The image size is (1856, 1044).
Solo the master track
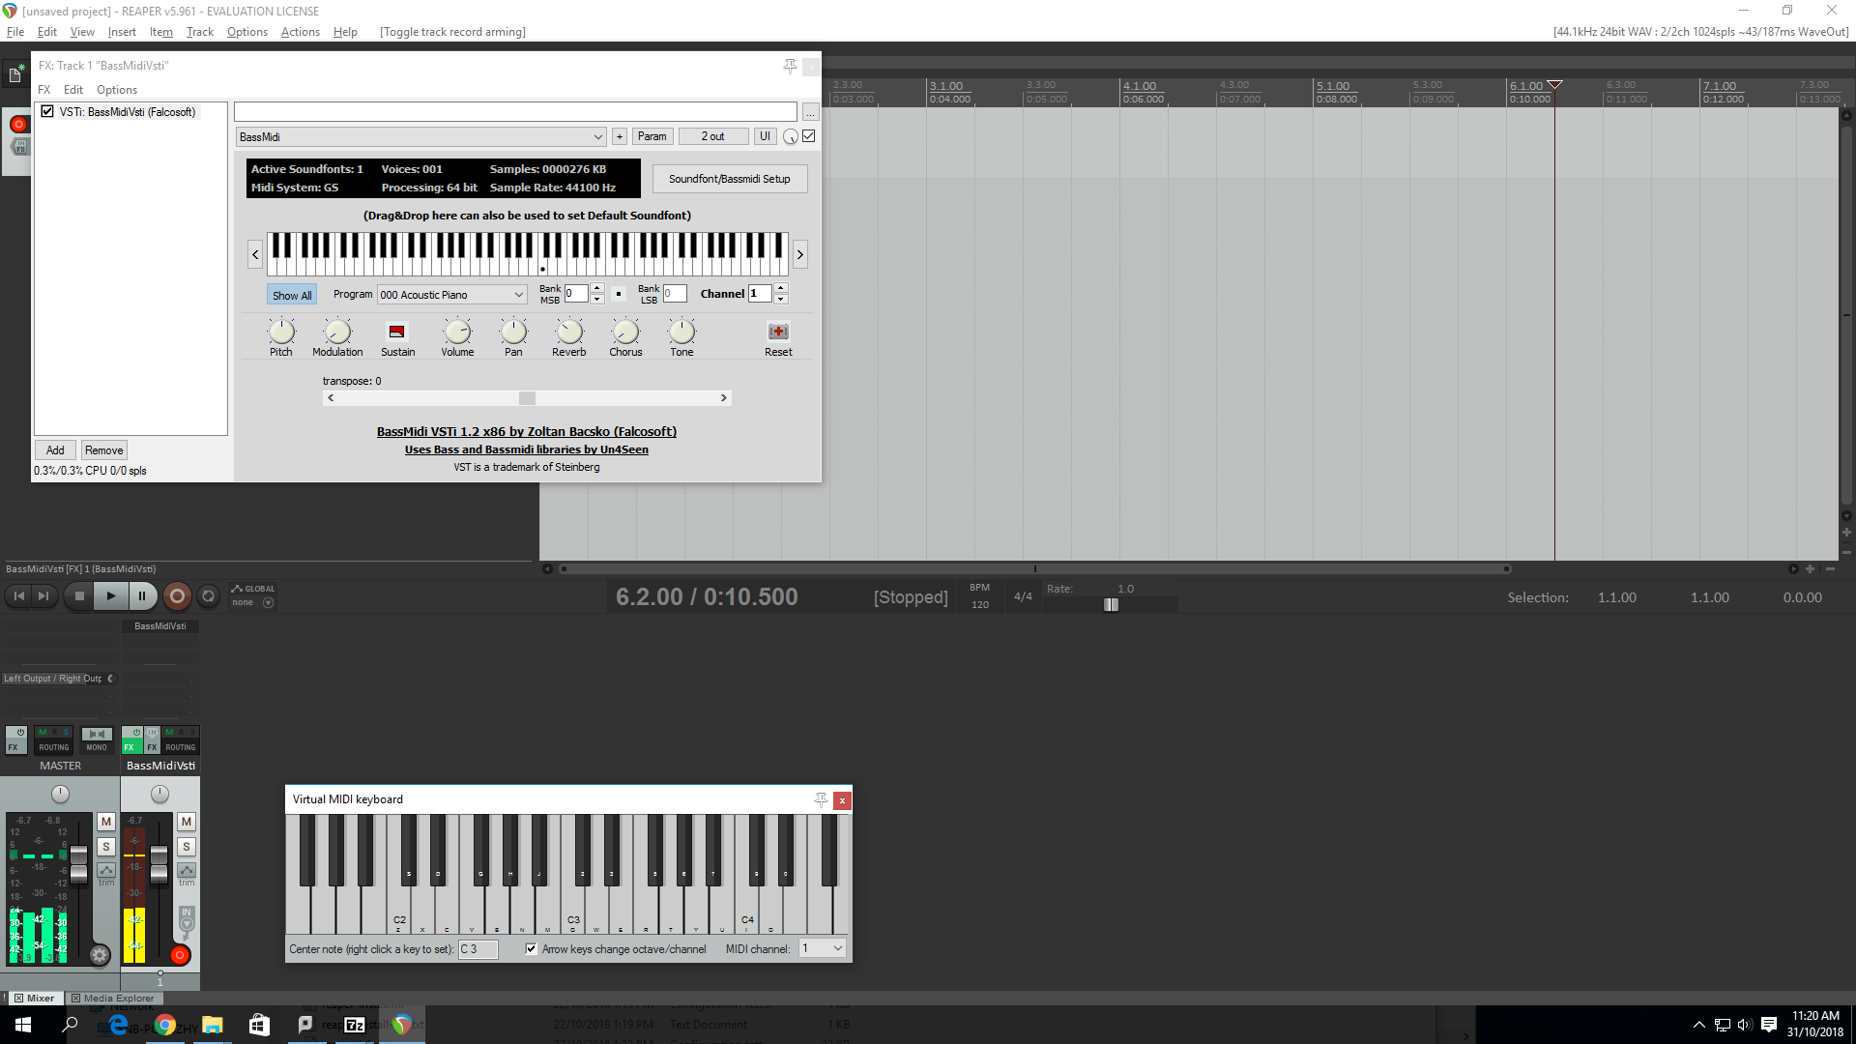click(x=106, y=847)
